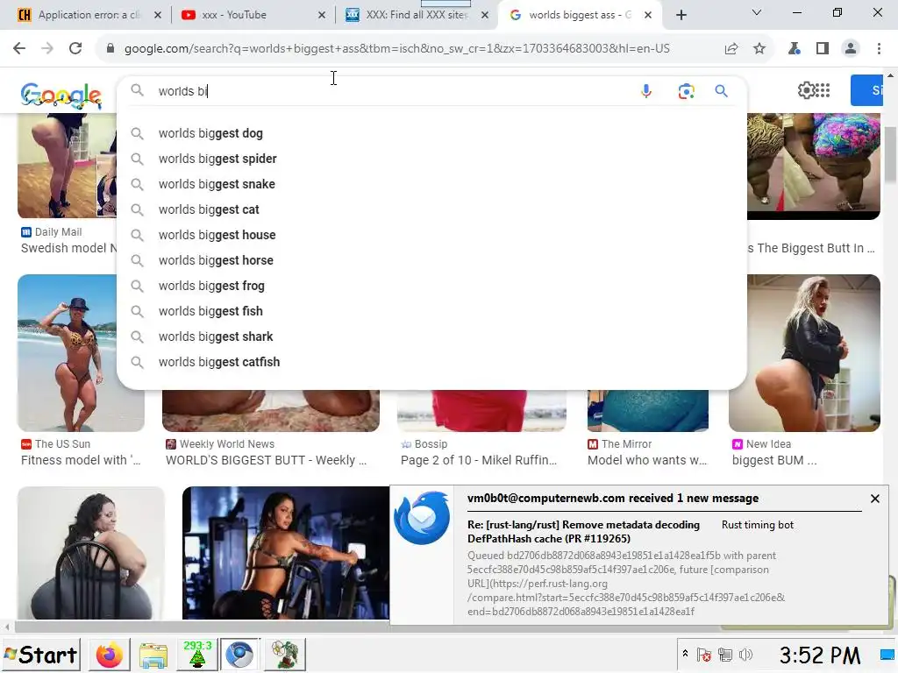Choose suggestion 'worlds biggest house'

[431, 235]
